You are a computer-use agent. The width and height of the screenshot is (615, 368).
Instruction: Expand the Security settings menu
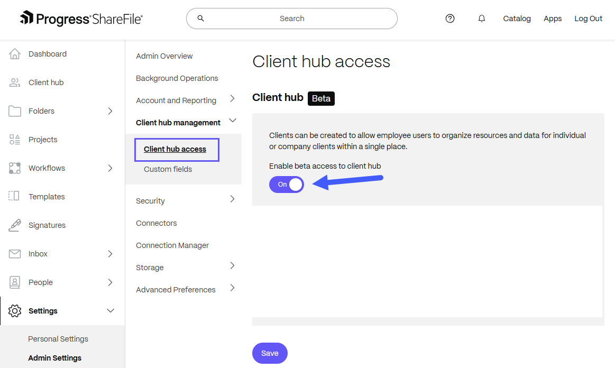[232, 199]
